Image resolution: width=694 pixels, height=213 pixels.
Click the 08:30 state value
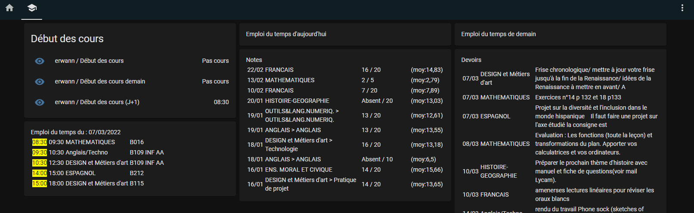221,102
